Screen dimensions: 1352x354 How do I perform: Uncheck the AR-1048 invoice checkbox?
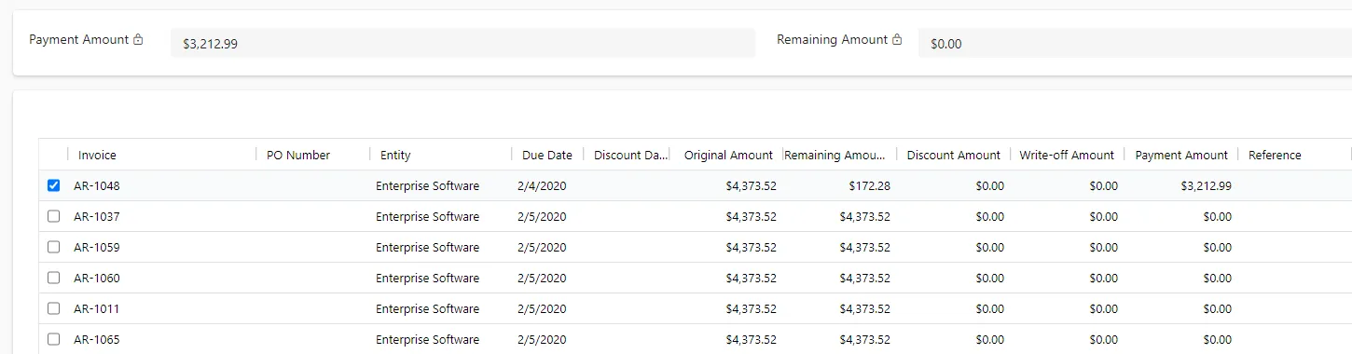pyautogui.click(x=53, y=185)
